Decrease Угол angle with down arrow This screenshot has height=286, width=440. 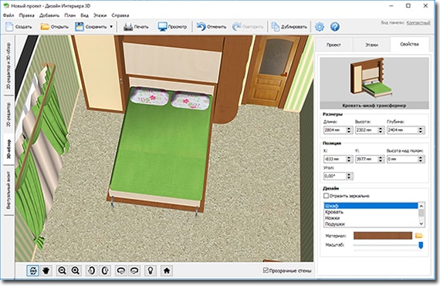click(x=349, y=177)
